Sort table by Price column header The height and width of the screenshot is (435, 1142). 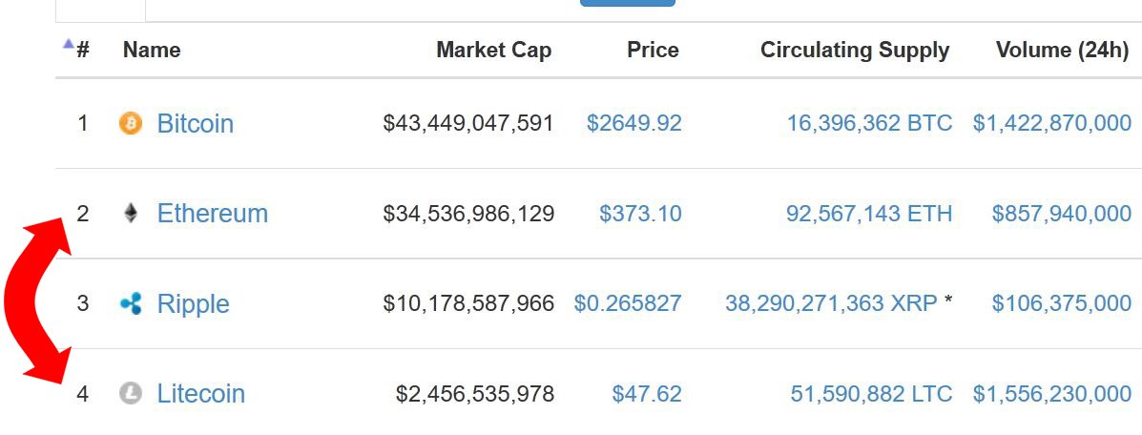[x=653, y=50]
